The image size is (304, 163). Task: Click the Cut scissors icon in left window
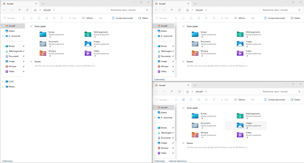(24, 18)
